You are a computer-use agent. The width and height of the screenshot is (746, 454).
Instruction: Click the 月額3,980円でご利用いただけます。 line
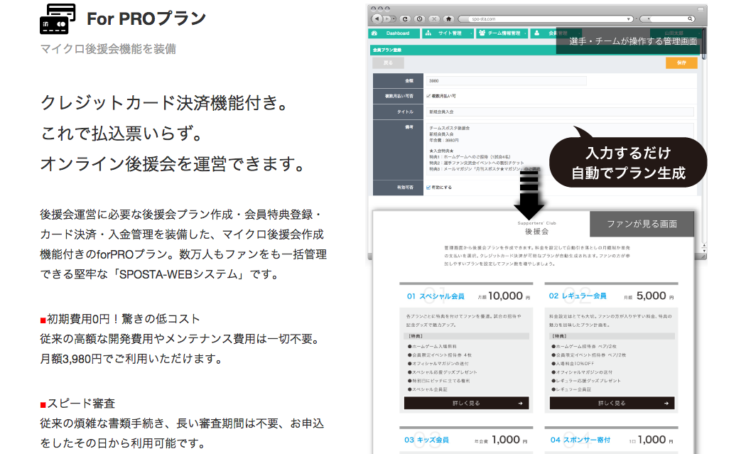pos(131,359)
